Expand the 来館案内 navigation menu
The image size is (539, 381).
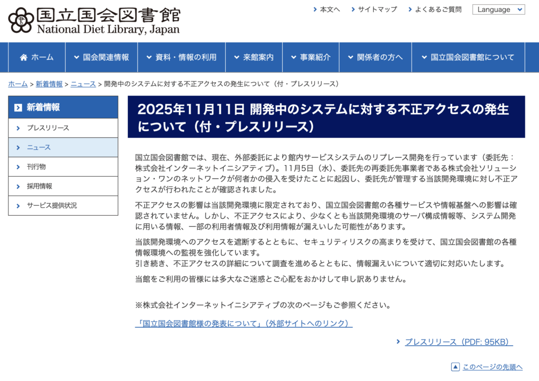(x=254, y=57)
